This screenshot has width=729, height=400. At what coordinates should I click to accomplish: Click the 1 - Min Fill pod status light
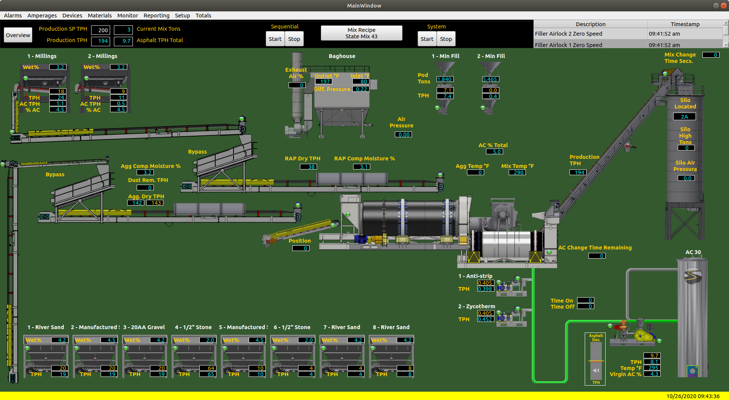pos(437,108)
